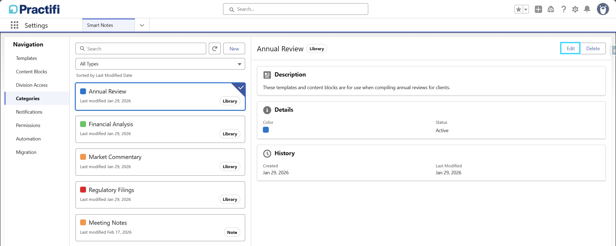Open the Help question mark icon

[x=564, y=9]
